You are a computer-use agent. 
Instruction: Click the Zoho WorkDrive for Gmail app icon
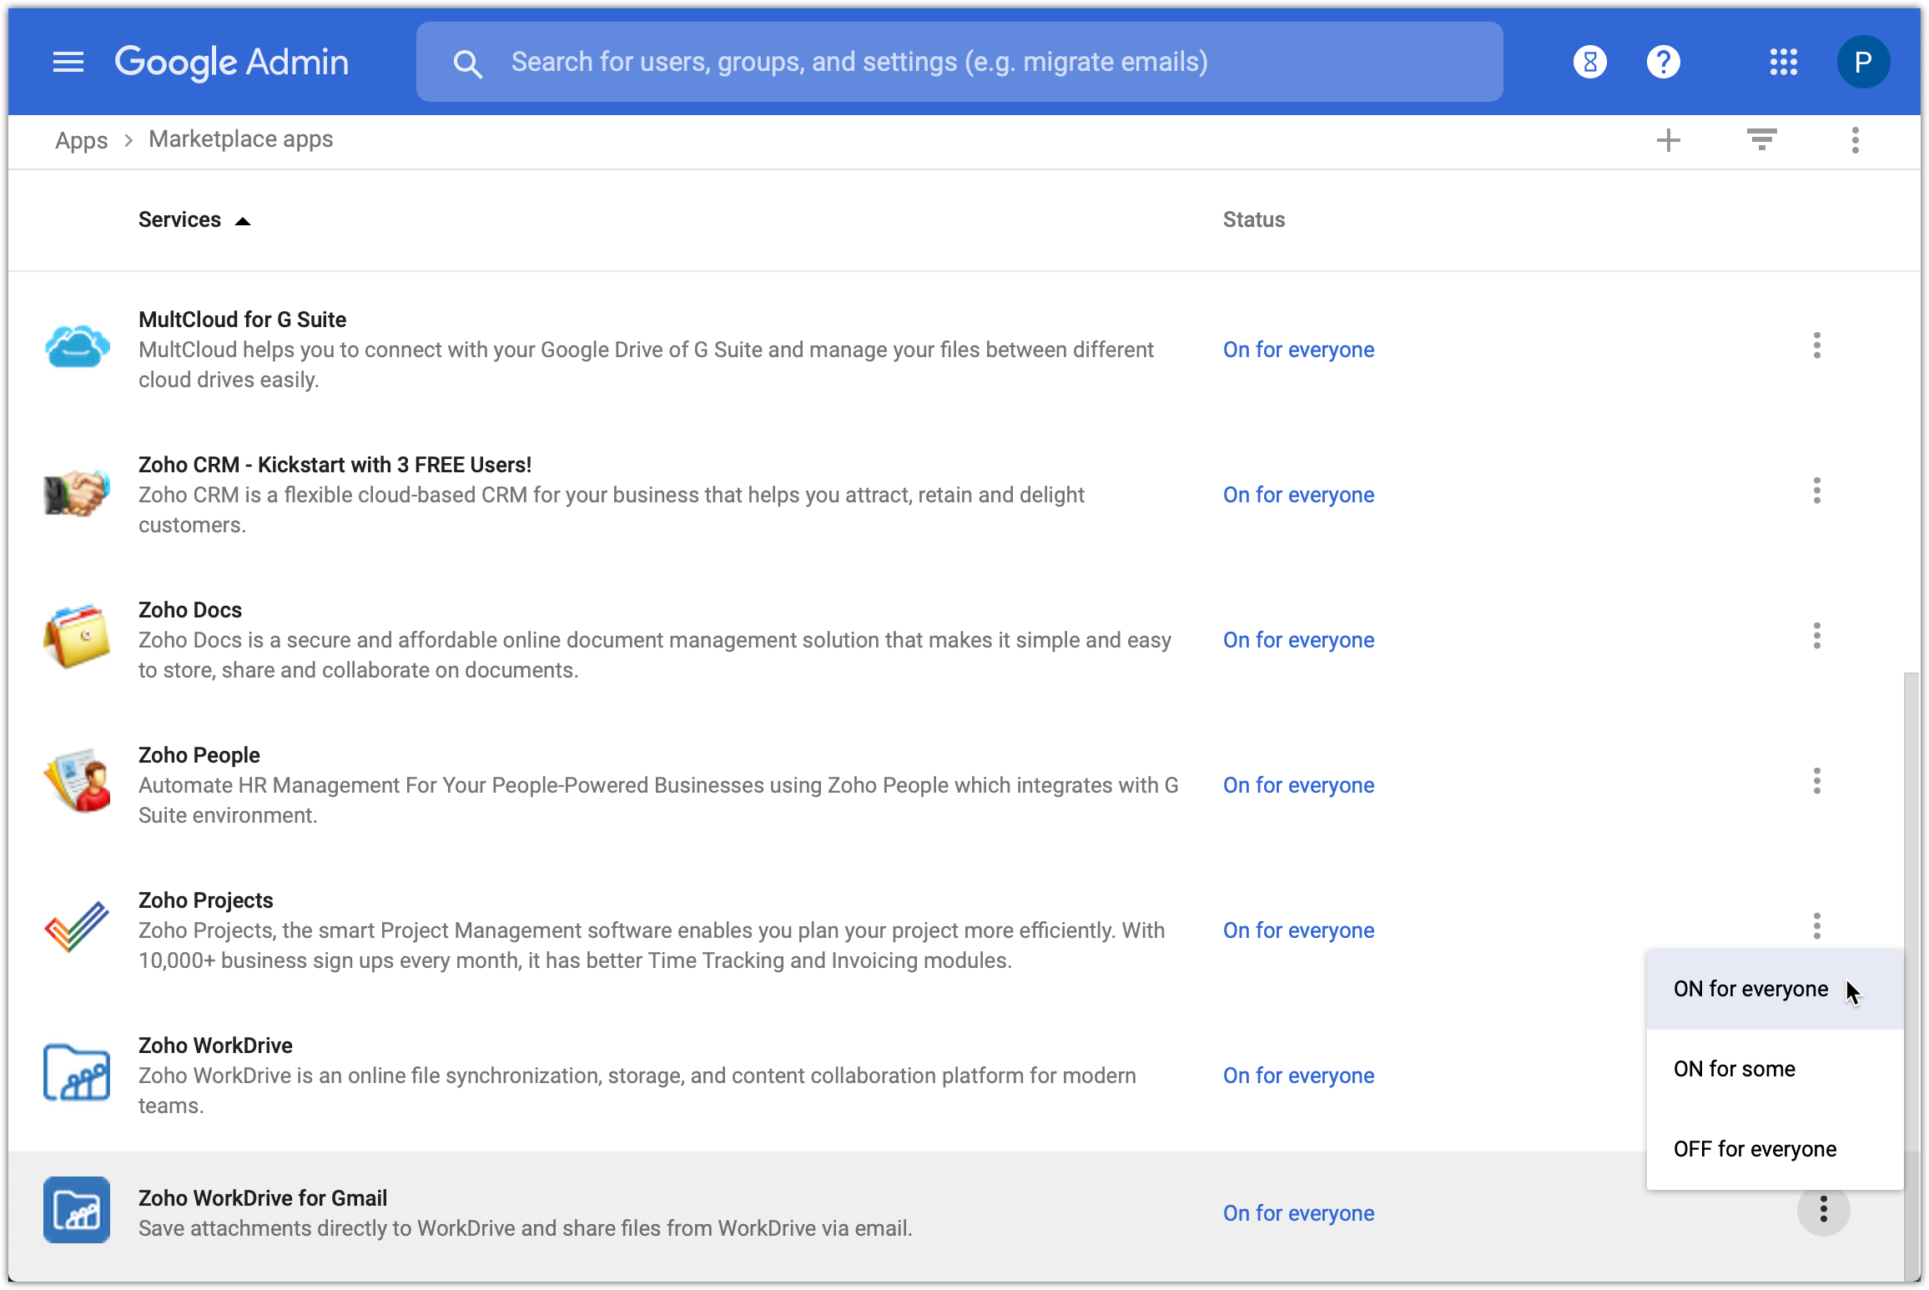coord(77,1209)
